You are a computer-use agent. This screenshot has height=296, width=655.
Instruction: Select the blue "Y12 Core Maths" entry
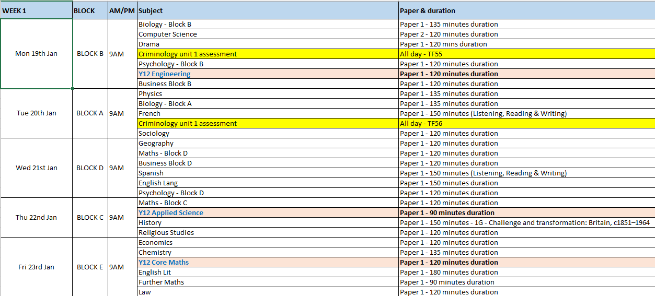point(164,263)
